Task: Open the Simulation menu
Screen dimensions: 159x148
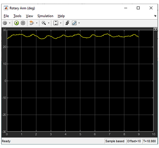Action: (45, 16)
